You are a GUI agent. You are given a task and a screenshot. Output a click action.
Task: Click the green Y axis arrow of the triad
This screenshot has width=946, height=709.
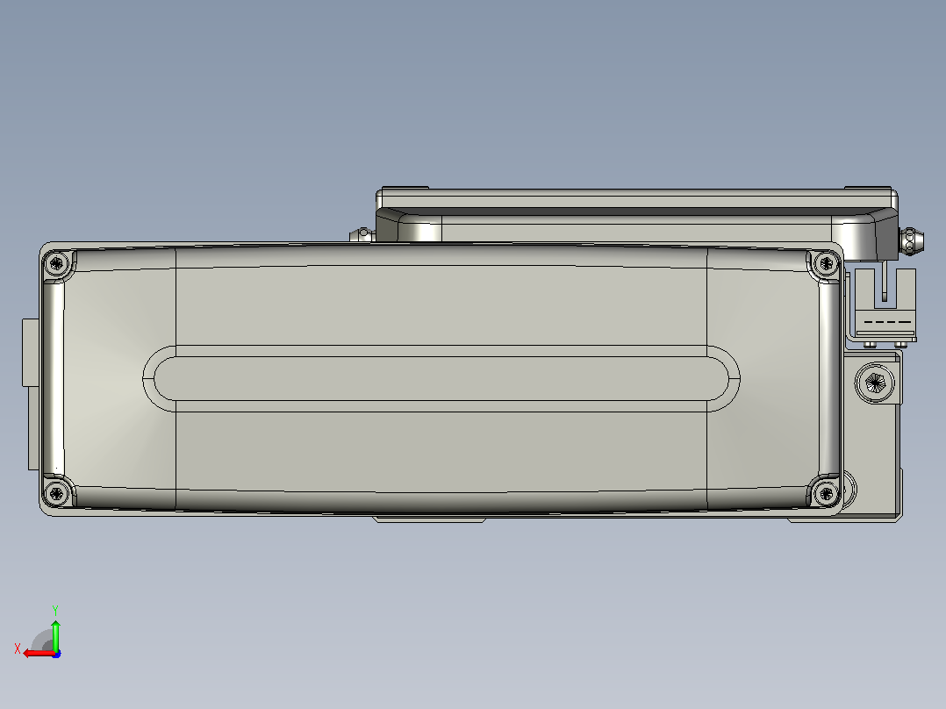55,634
